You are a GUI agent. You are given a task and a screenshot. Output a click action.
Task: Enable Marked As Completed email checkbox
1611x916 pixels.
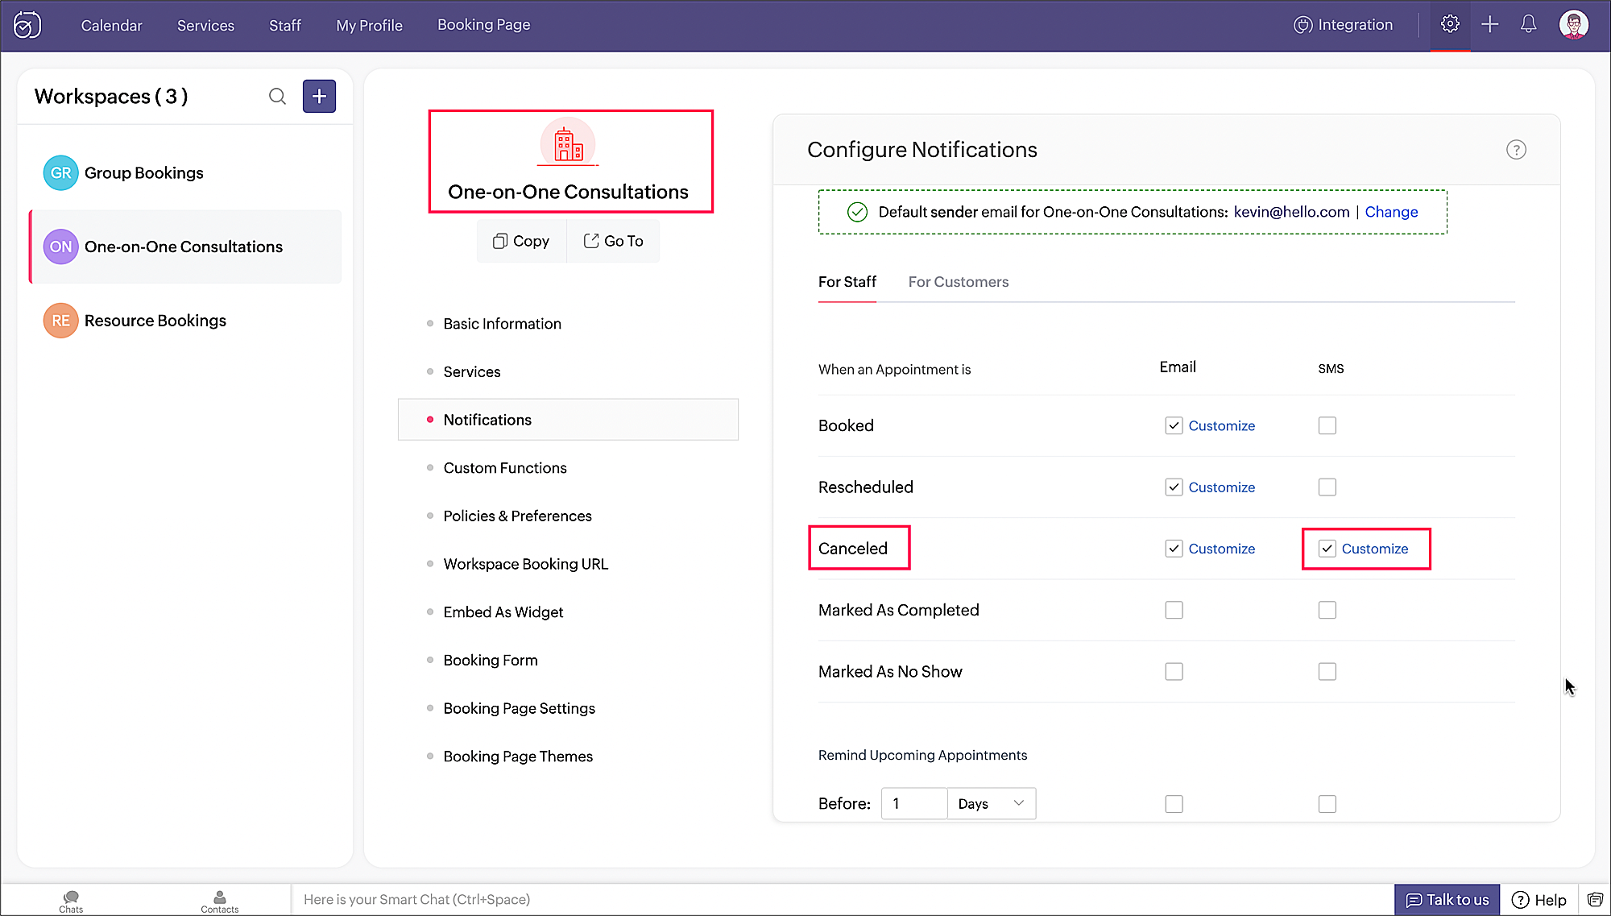point(1174,610)
